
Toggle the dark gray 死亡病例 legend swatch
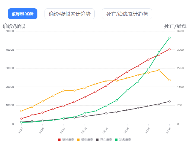tap(97, 140)
